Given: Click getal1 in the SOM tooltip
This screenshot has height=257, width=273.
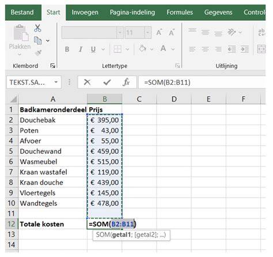Looking at the screenshot, I should pyautogui.click(x=122, y=235).
